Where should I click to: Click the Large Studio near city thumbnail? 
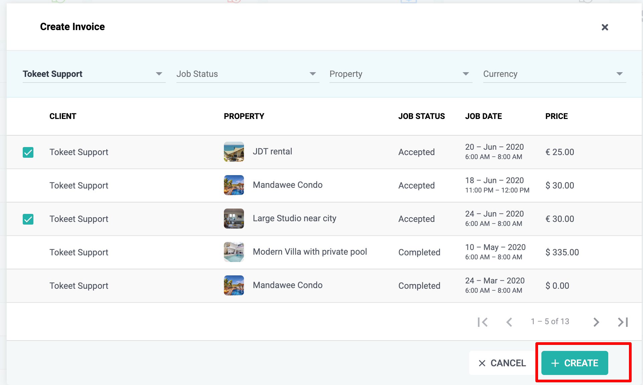click(x=234, y=219)
